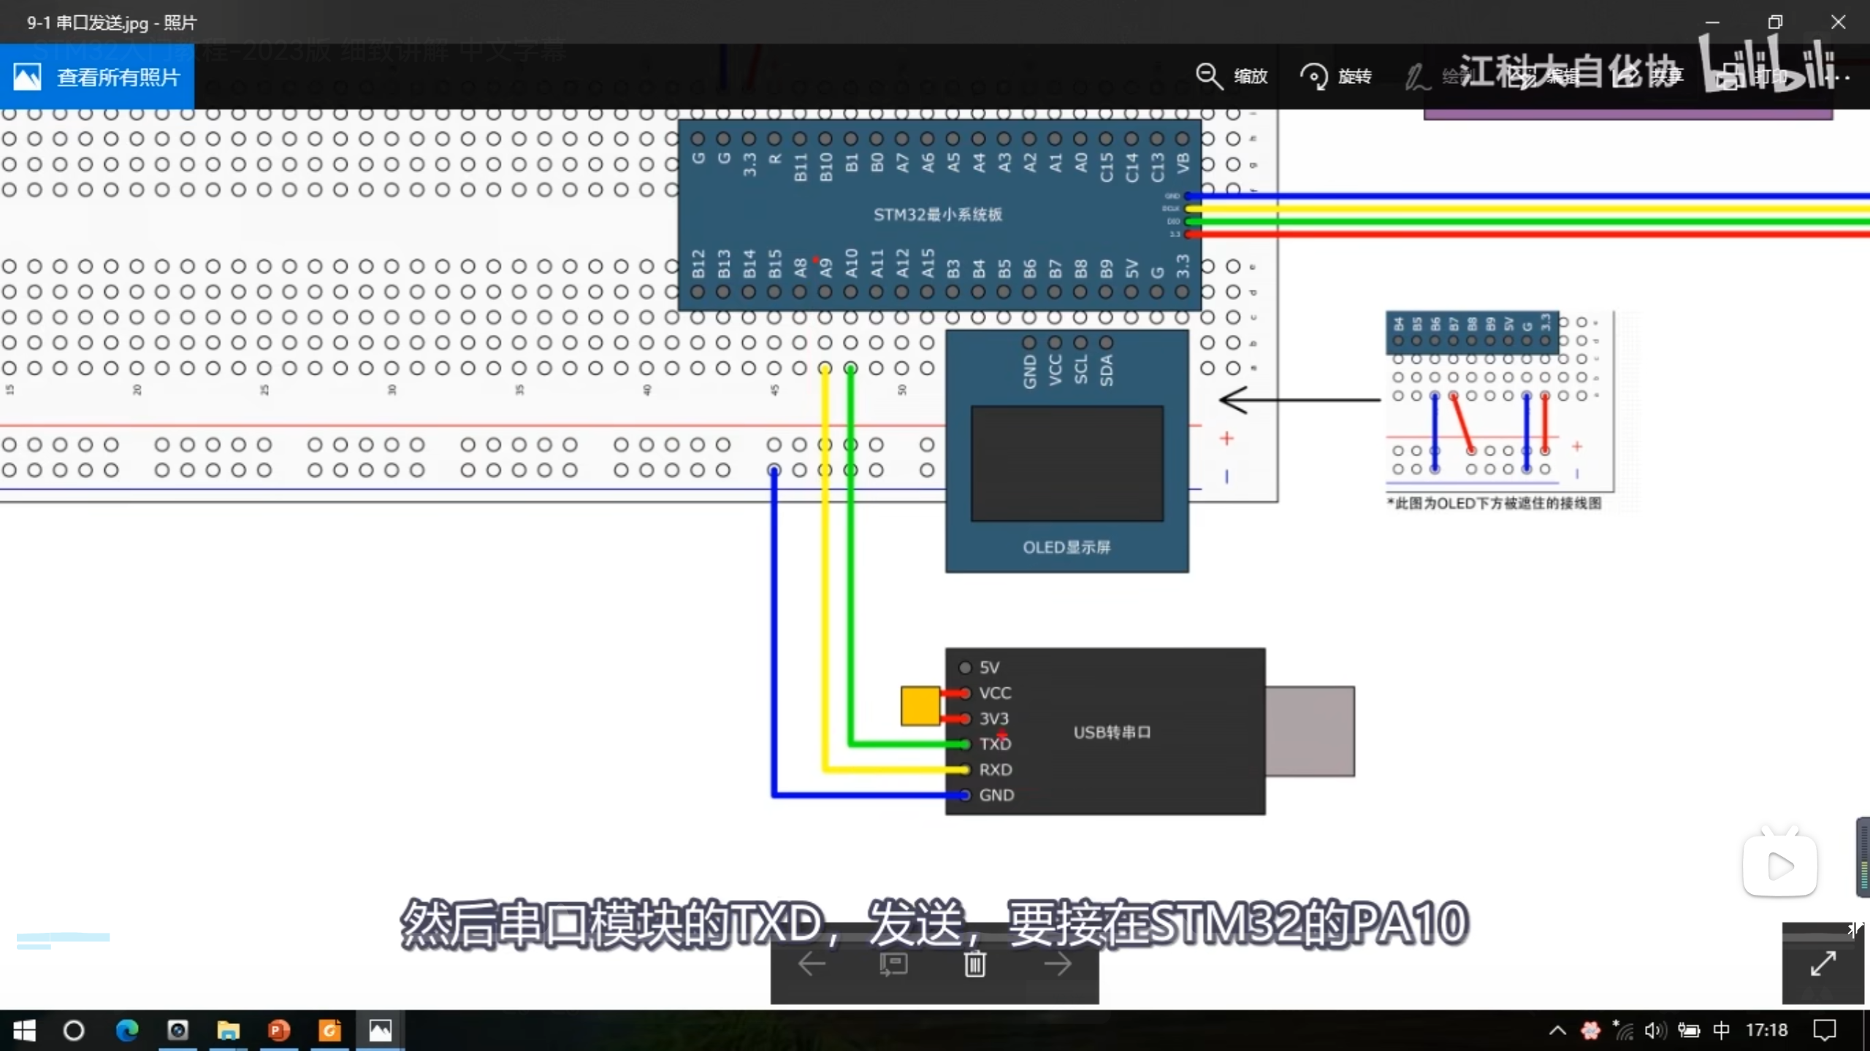1870x1051 pixels.
Task: Open PowerPoint from the taskbar
Action: [278, 1031]
